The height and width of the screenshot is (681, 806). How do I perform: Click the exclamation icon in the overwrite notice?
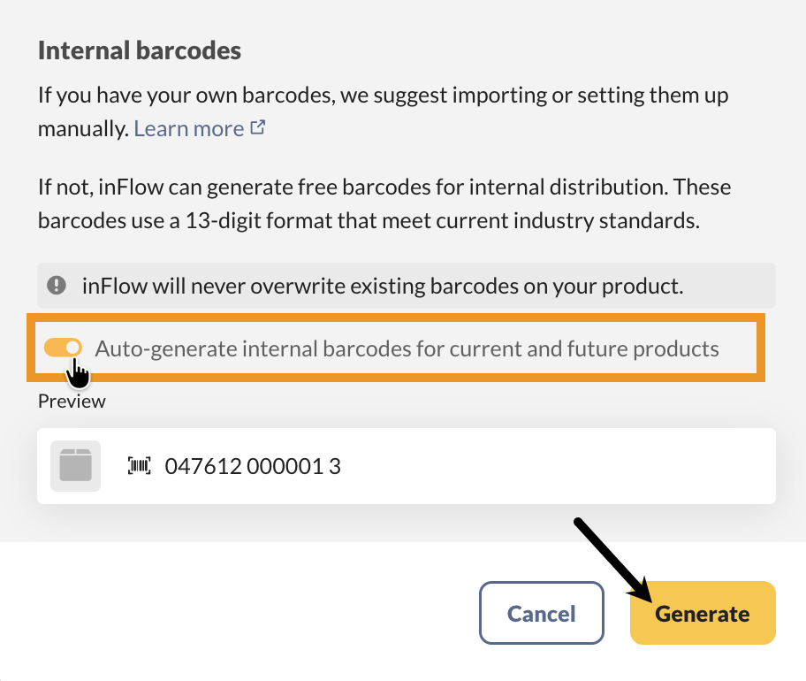point(57,285)
